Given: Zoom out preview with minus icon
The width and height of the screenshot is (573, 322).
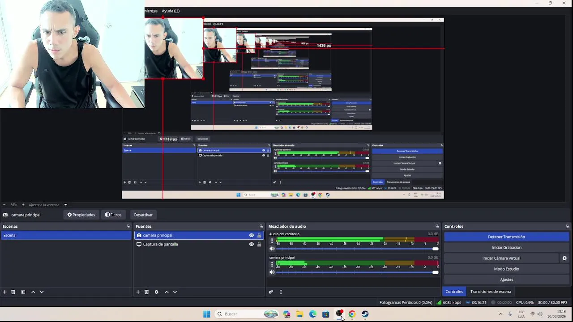Looking at the screenshot, I should (x=4, y=205).
